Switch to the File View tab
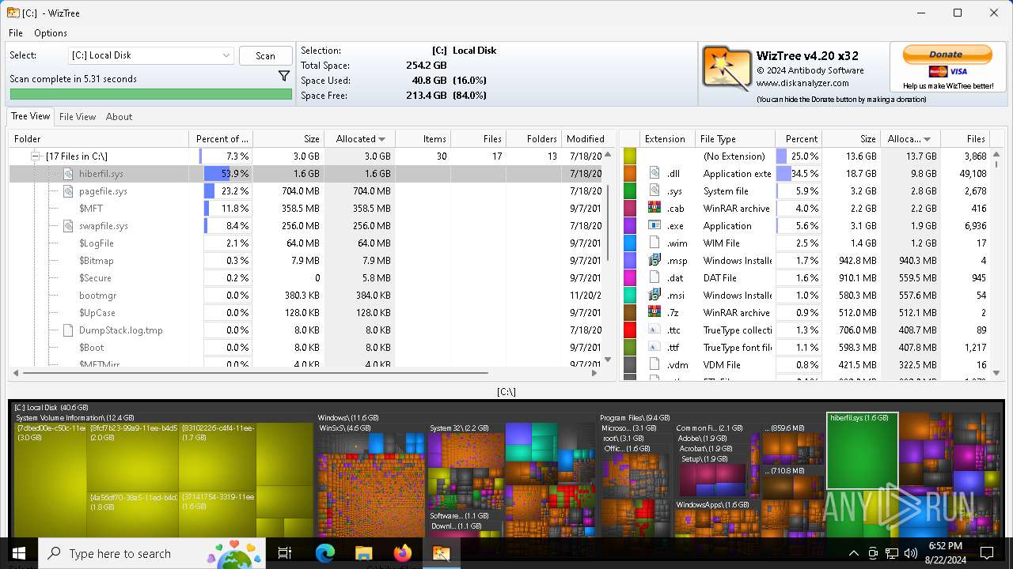 [x=78, y=117]
